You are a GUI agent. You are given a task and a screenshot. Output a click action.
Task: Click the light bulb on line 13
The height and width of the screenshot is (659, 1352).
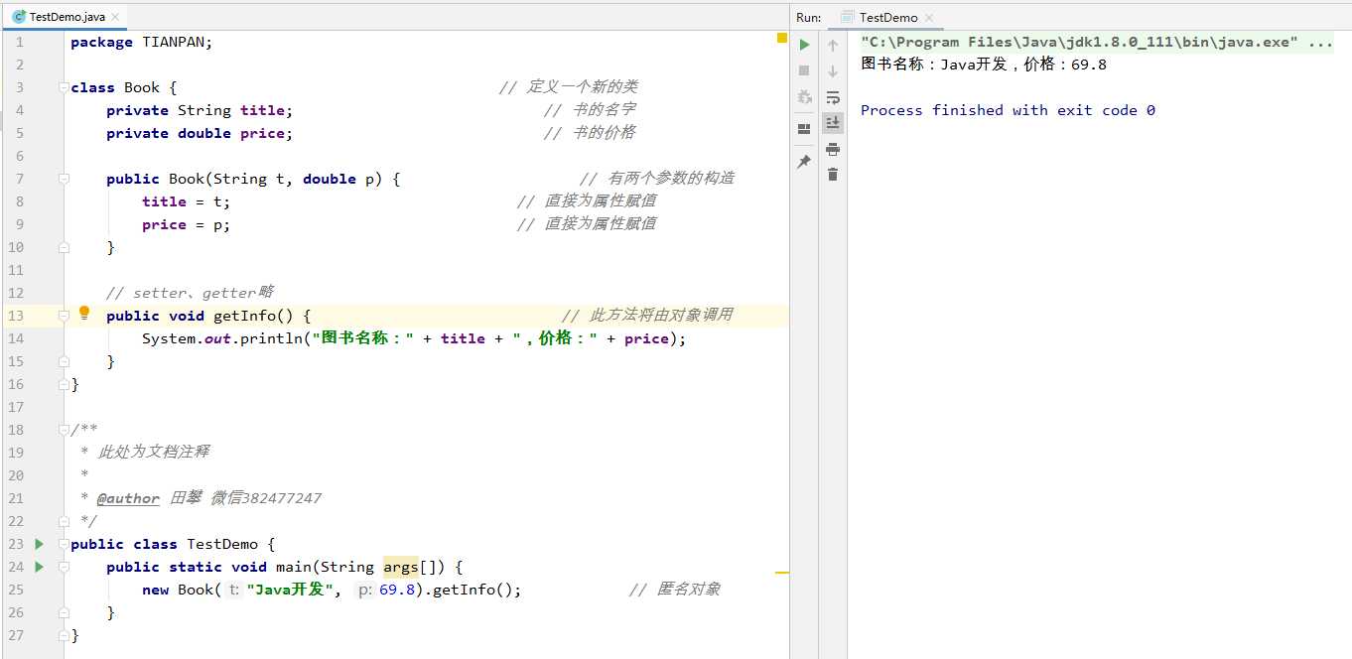pyautogui.click(x=84, y=315)
